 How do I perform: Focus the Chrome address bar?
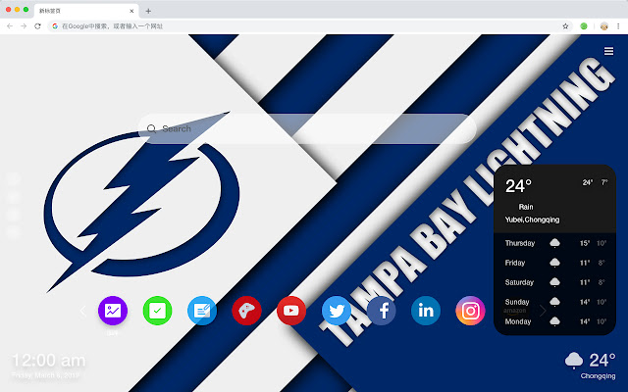click(x=308, y=26)
